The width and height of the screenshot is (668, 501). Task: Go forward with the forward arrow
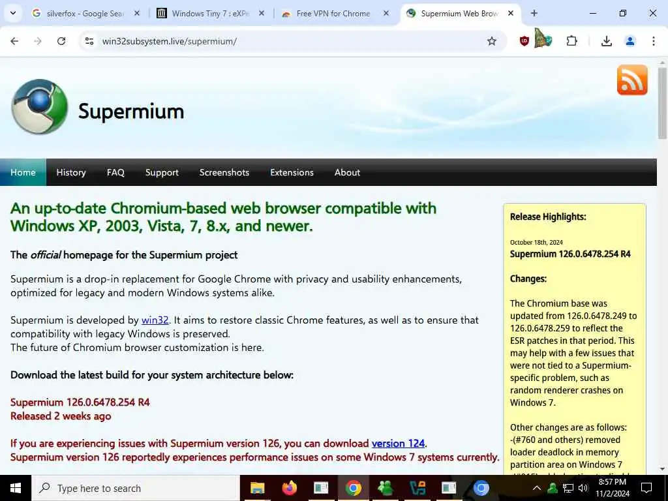pos(38,41)
